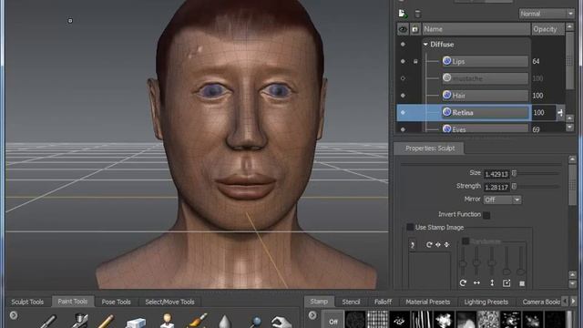Collapse the Diffuse channel group
Screen dimensions: 583x328
425,45
